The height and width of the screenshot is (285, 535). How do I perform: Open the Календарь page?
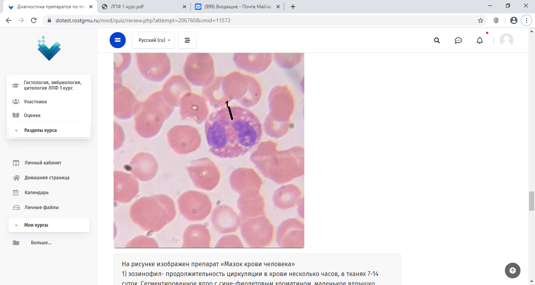click(x=36, y=193)
